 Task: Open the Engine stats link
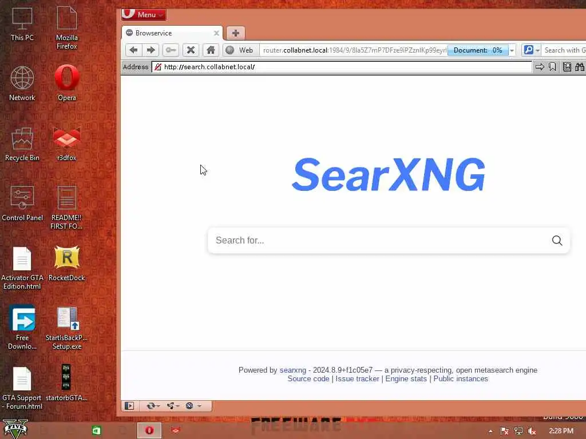tap(406, 378)
